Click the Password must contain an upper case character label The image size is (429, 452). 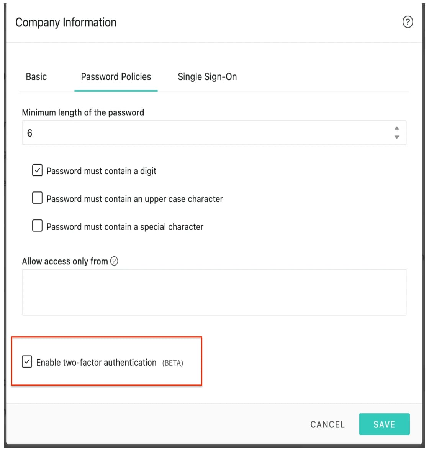point(135,199)
